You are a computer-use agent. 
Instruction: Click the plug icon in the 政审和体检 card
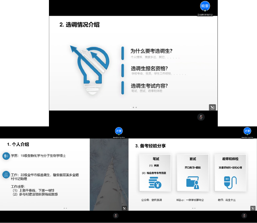coord(230,183)
